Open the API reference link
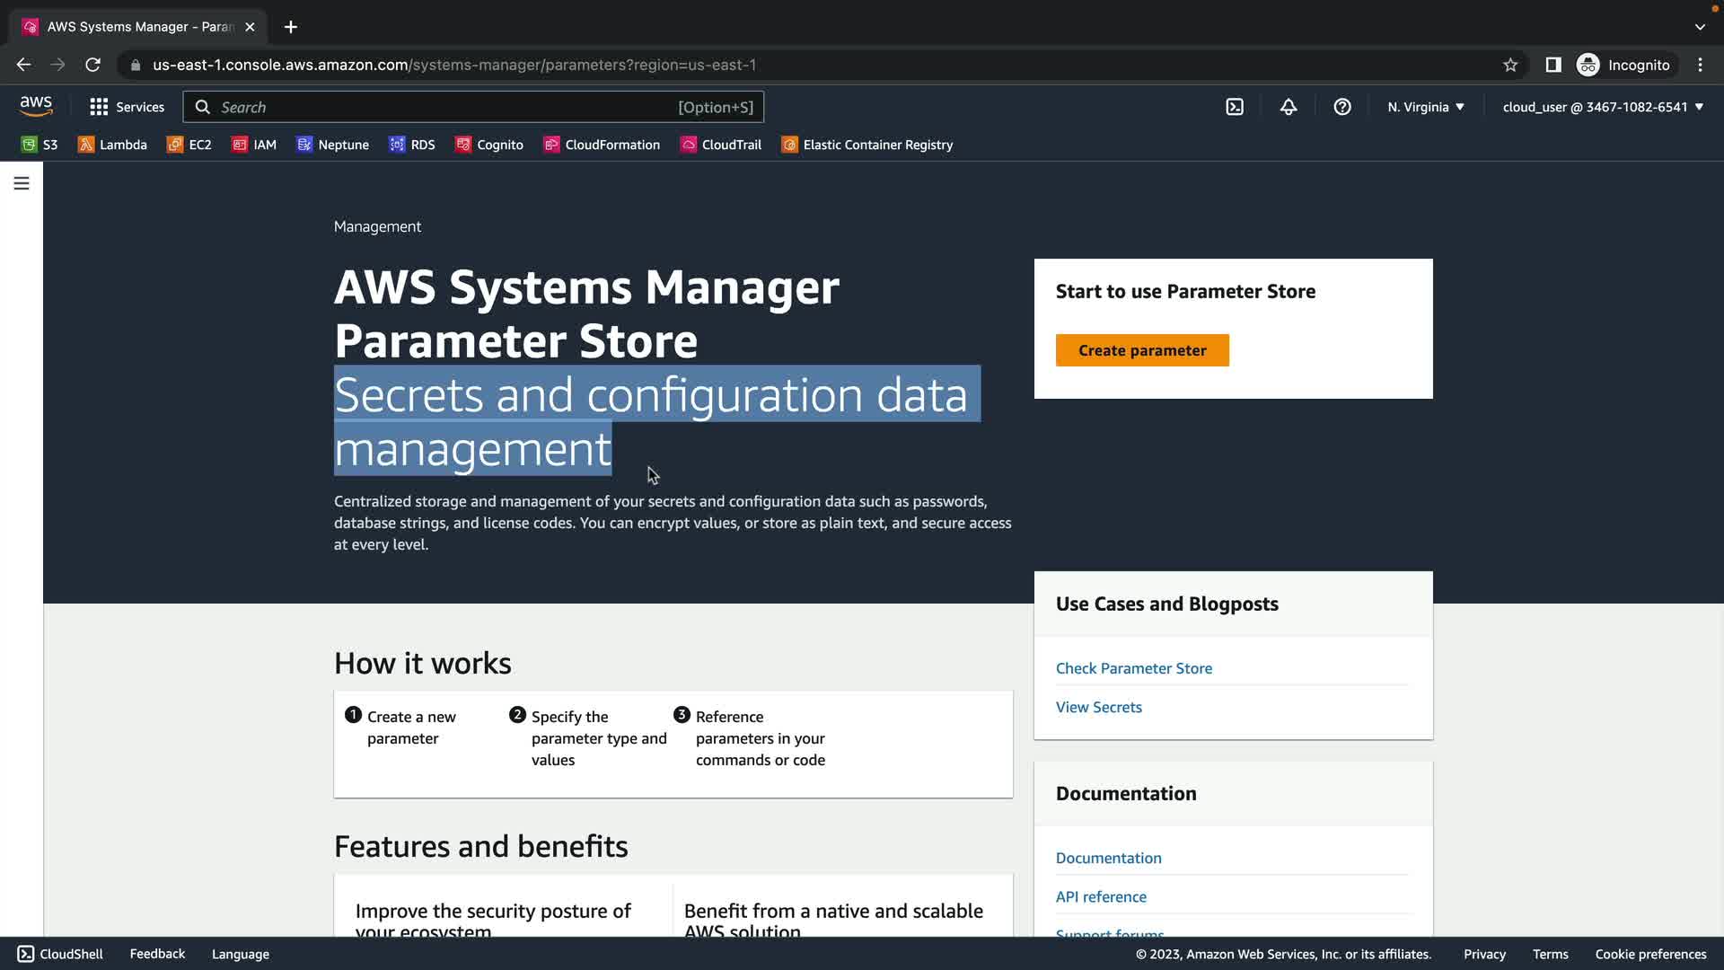This screenshot has width=1724, height=970. pyautogui.click(x=1101, y=896)
